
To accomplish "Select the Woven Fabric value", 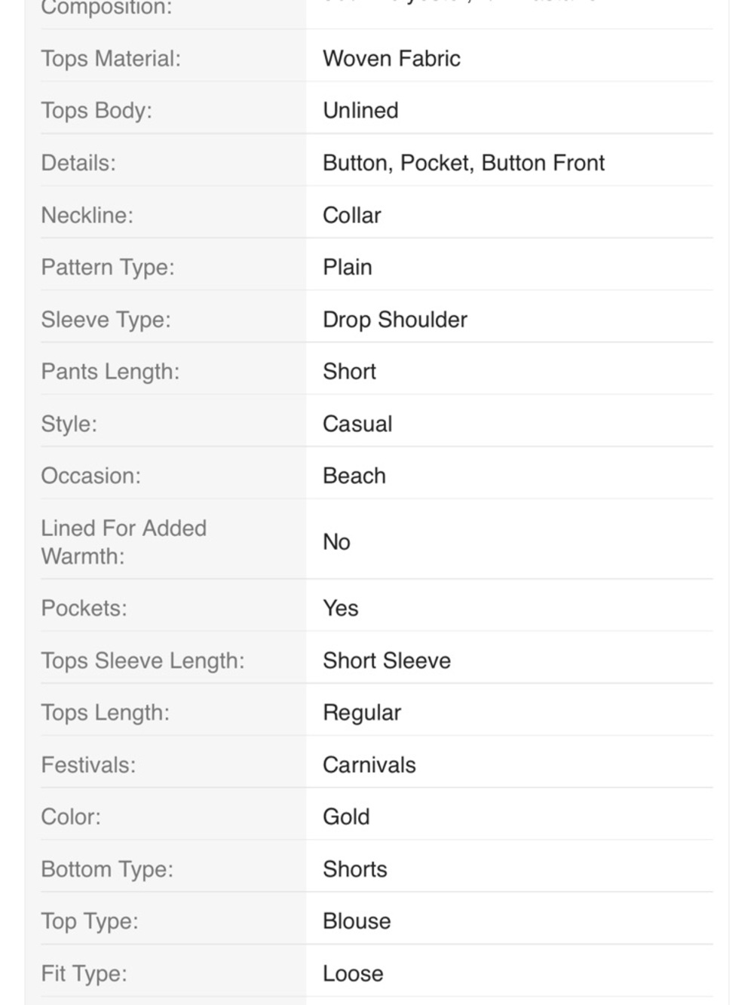I will 391,58.
